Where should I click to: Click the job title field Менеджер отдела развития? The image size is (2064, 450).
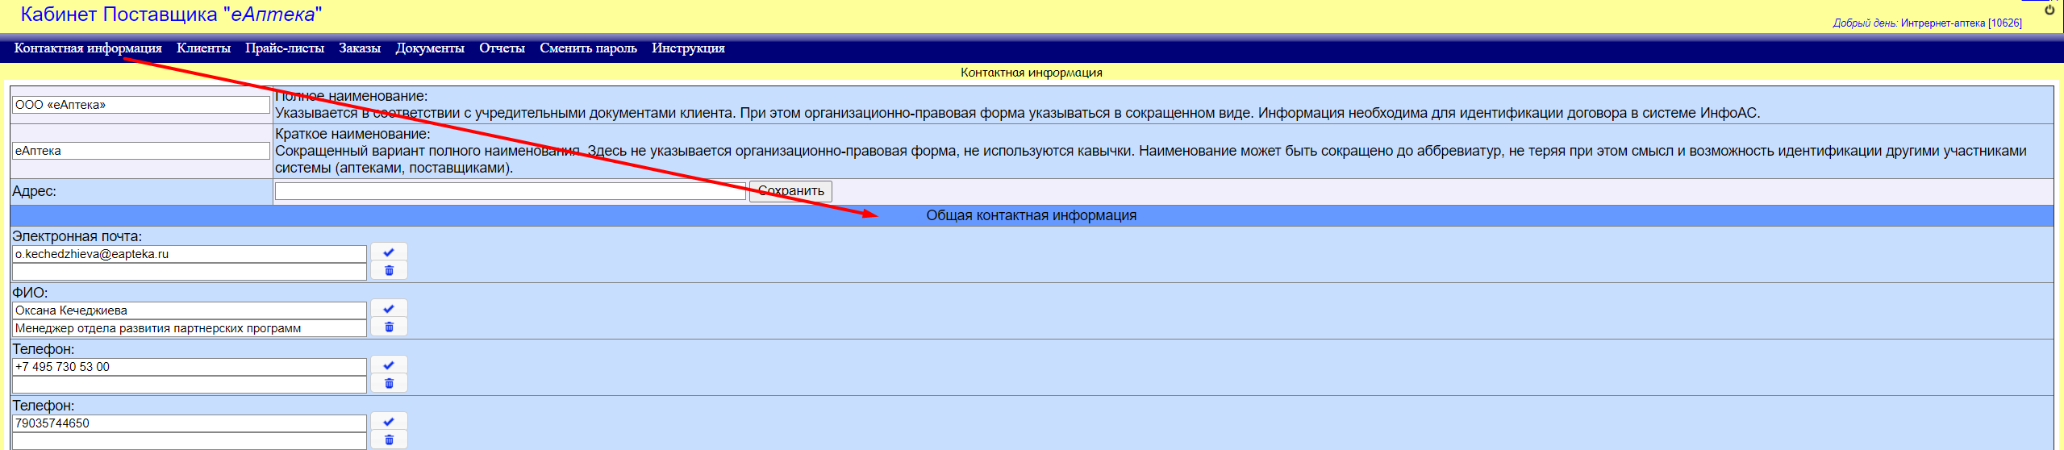189,328
